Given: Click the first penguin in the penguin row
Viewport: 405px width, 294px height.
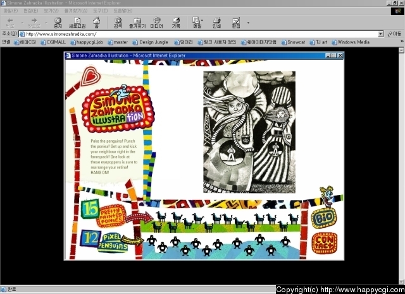Looking at the screenshot, I should 151,240.
